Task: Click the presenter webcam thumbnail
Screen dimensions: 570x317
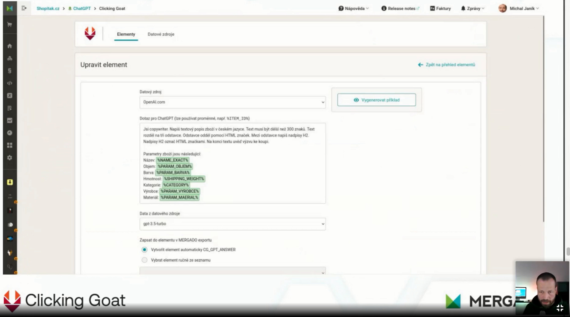Action: pyautogui.click(x=542, y=288)
